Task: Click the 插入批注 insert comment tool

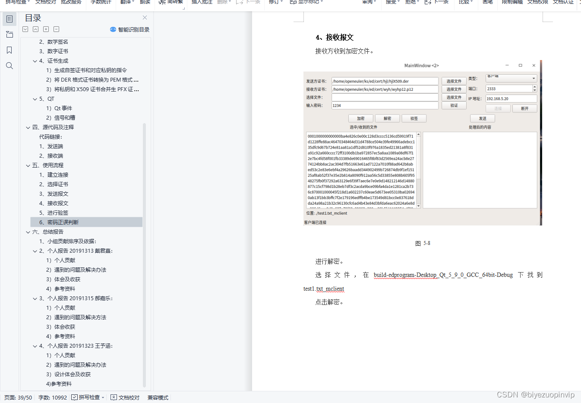Action: pos(201,2)
